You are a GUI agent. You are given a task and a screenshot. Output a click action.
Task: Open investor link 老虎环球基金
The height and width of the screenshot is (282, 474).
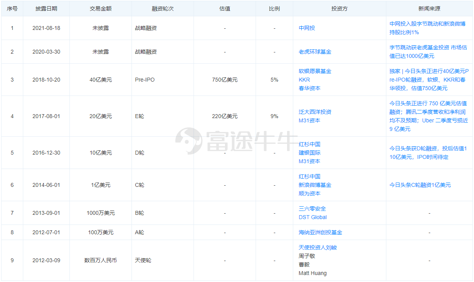[x=315, y=52]
